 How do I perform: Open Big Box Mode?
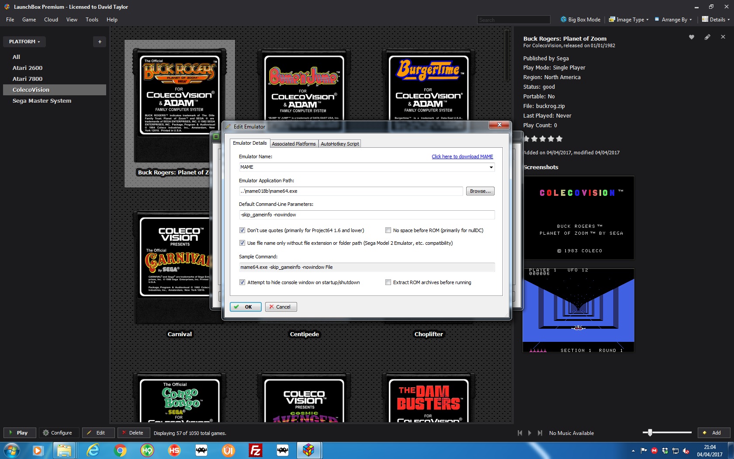(581, 20)
